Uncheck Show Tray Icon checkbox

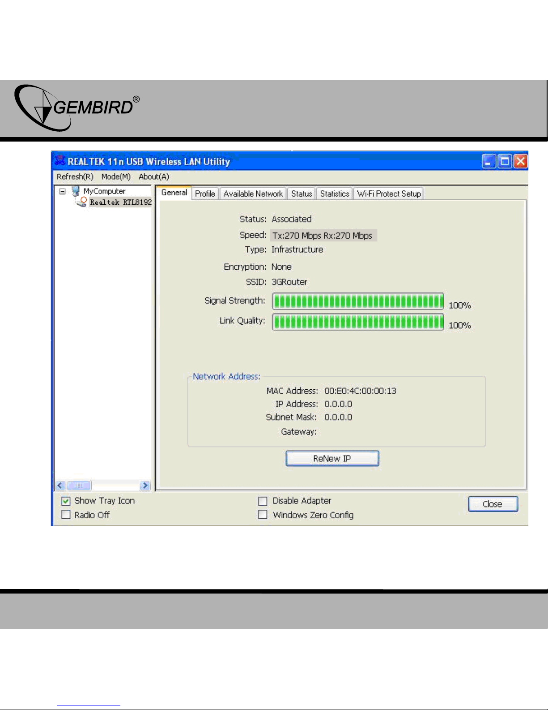(66, 501)
